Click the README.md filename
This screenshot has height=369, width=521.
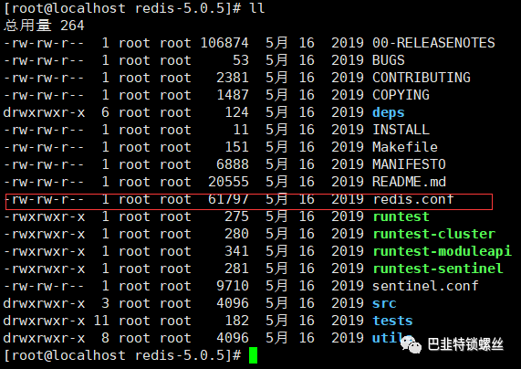[x=409, y=182]
